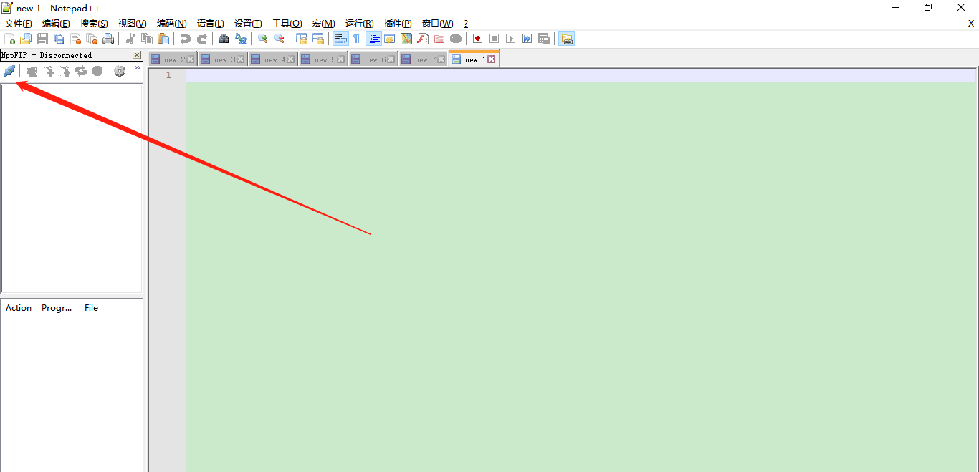The width and height of the screenshot is (979, 472).
Task: Stop macro recording square button
Action: pyautogui.click(x=494, y=39)
